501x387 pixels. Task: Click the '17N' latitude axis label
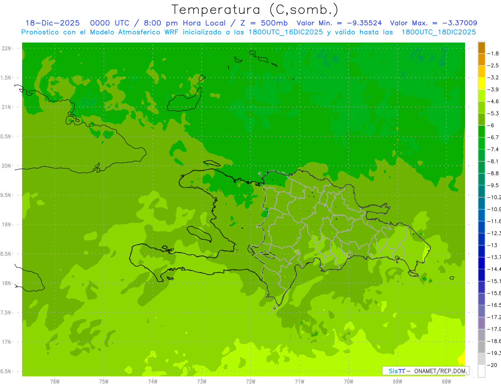[7, 342]
